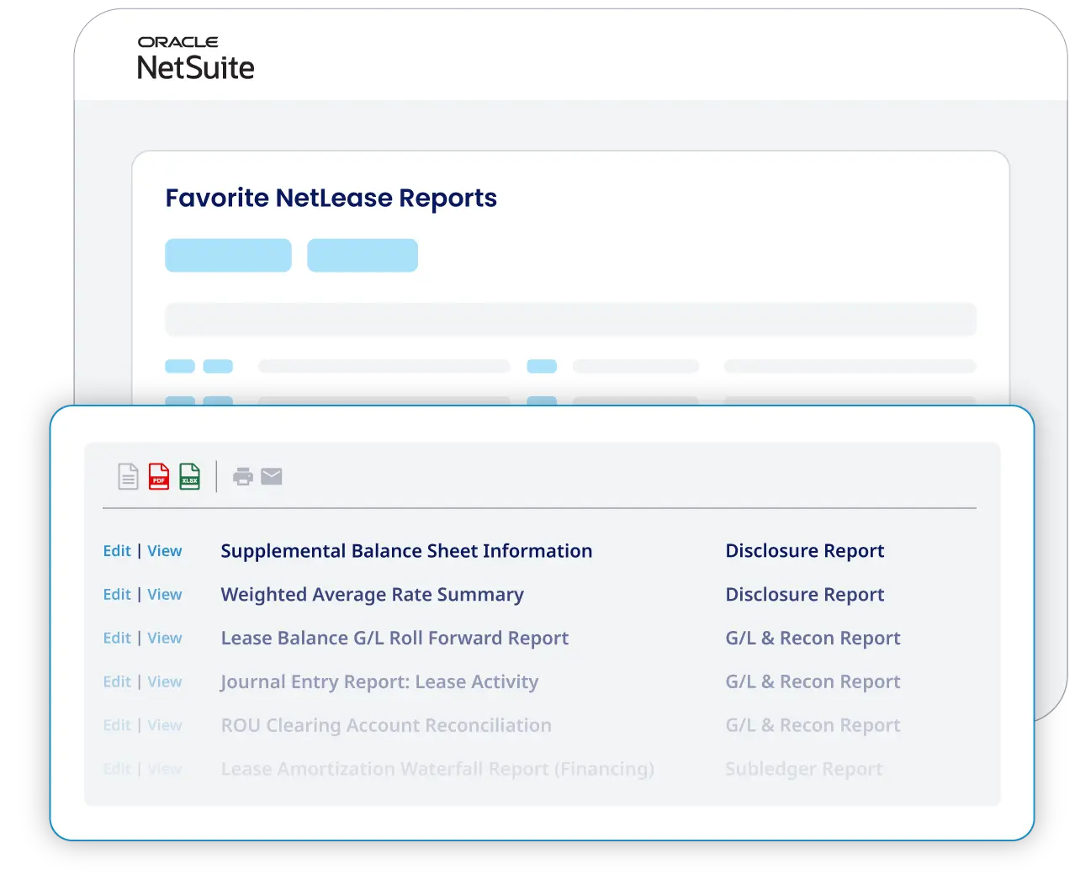This screenshot has width=1075, height=896.
Task: Click the 'Favorite NetLease Reports' heading
Action: coord(331,198)
